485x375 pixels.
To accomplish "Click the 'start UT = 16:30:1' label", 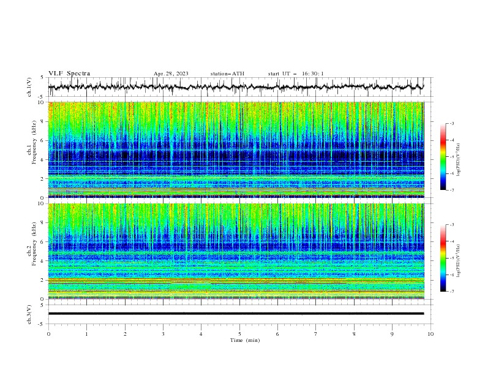I will [296, 74].
